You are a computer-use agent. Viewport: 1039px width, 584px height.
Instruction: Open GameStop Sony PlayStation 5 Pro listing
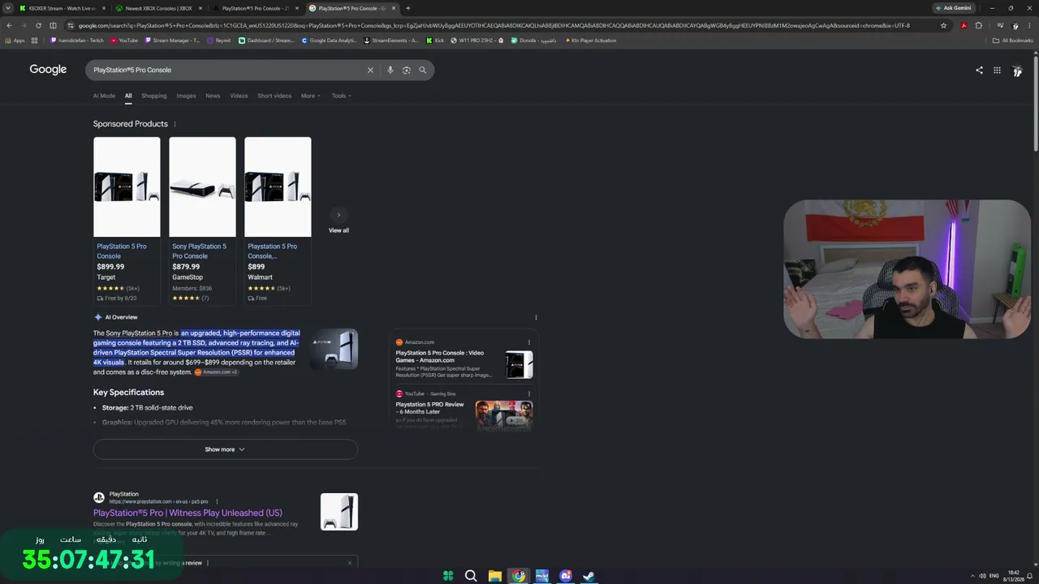pos(202,221)
